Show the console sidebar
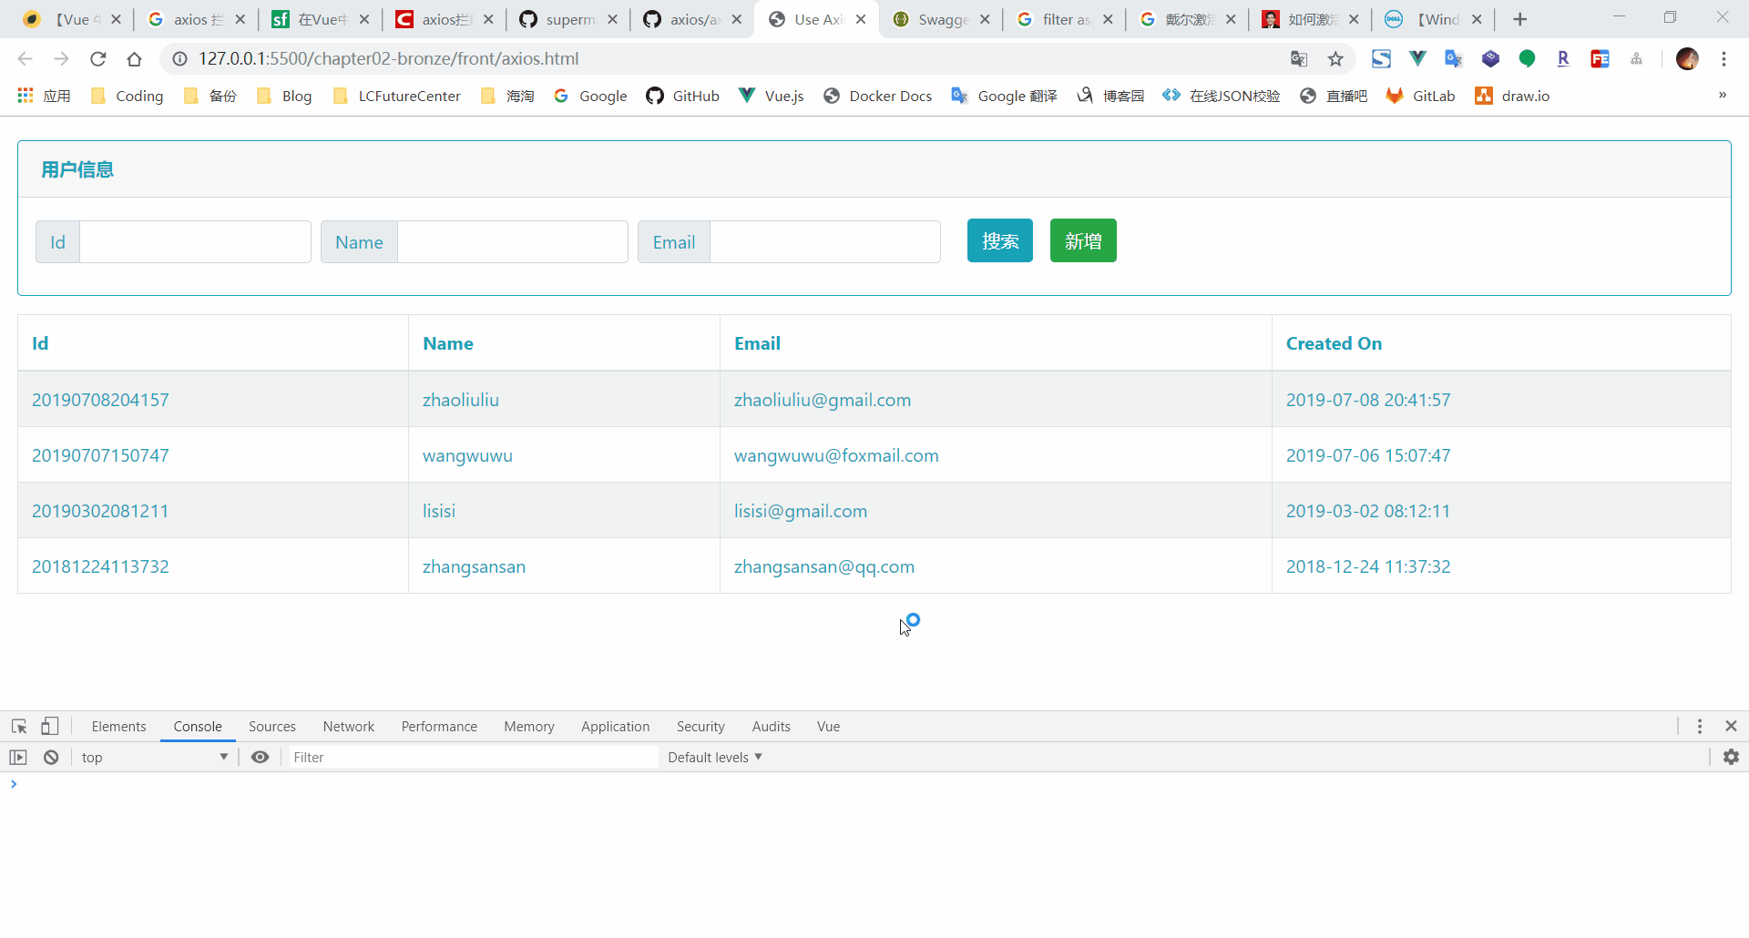Viewport: 1749px width, 938px height. point(18,757)
